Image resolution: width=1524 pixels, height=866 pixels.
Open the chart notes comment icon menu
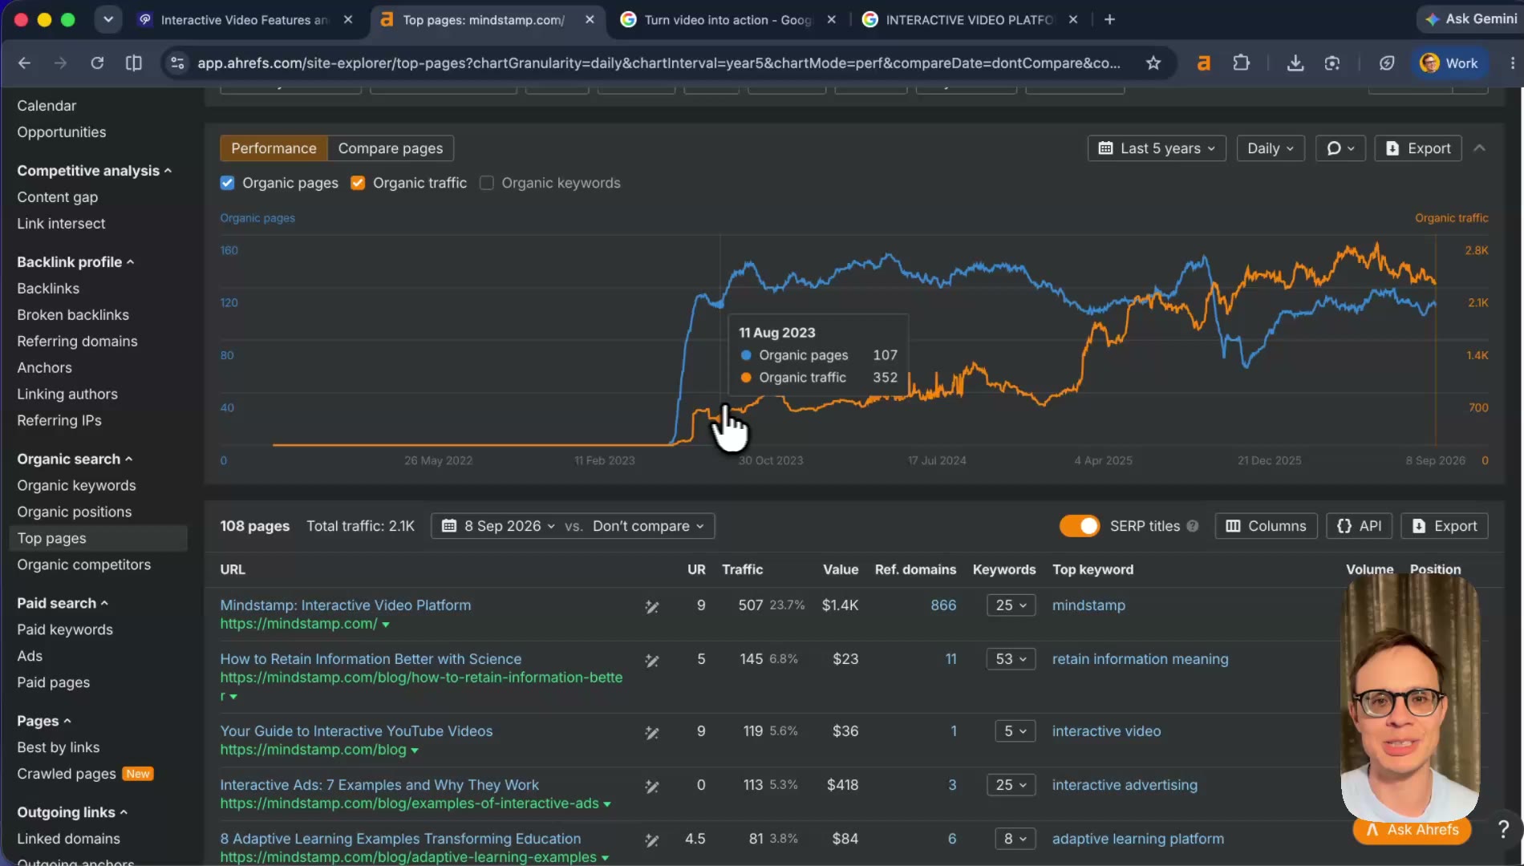(1340, 148)
